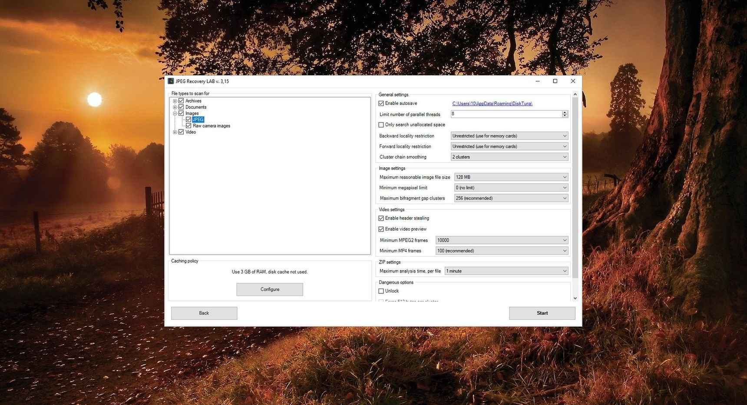Image resolution: width=747 pixels, height=405 pixels.
Task: Select the Raw camera images tree label
Action: (212, 126)
